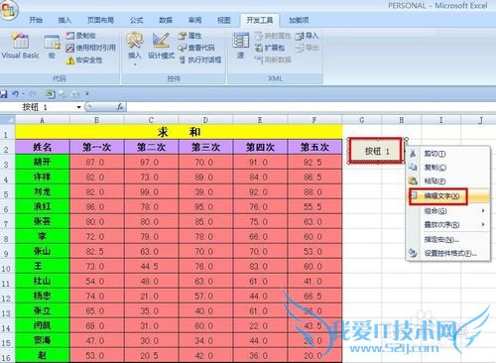
Task: Select the 92.5 cell in 胡开 row
Action: [314, 162]
